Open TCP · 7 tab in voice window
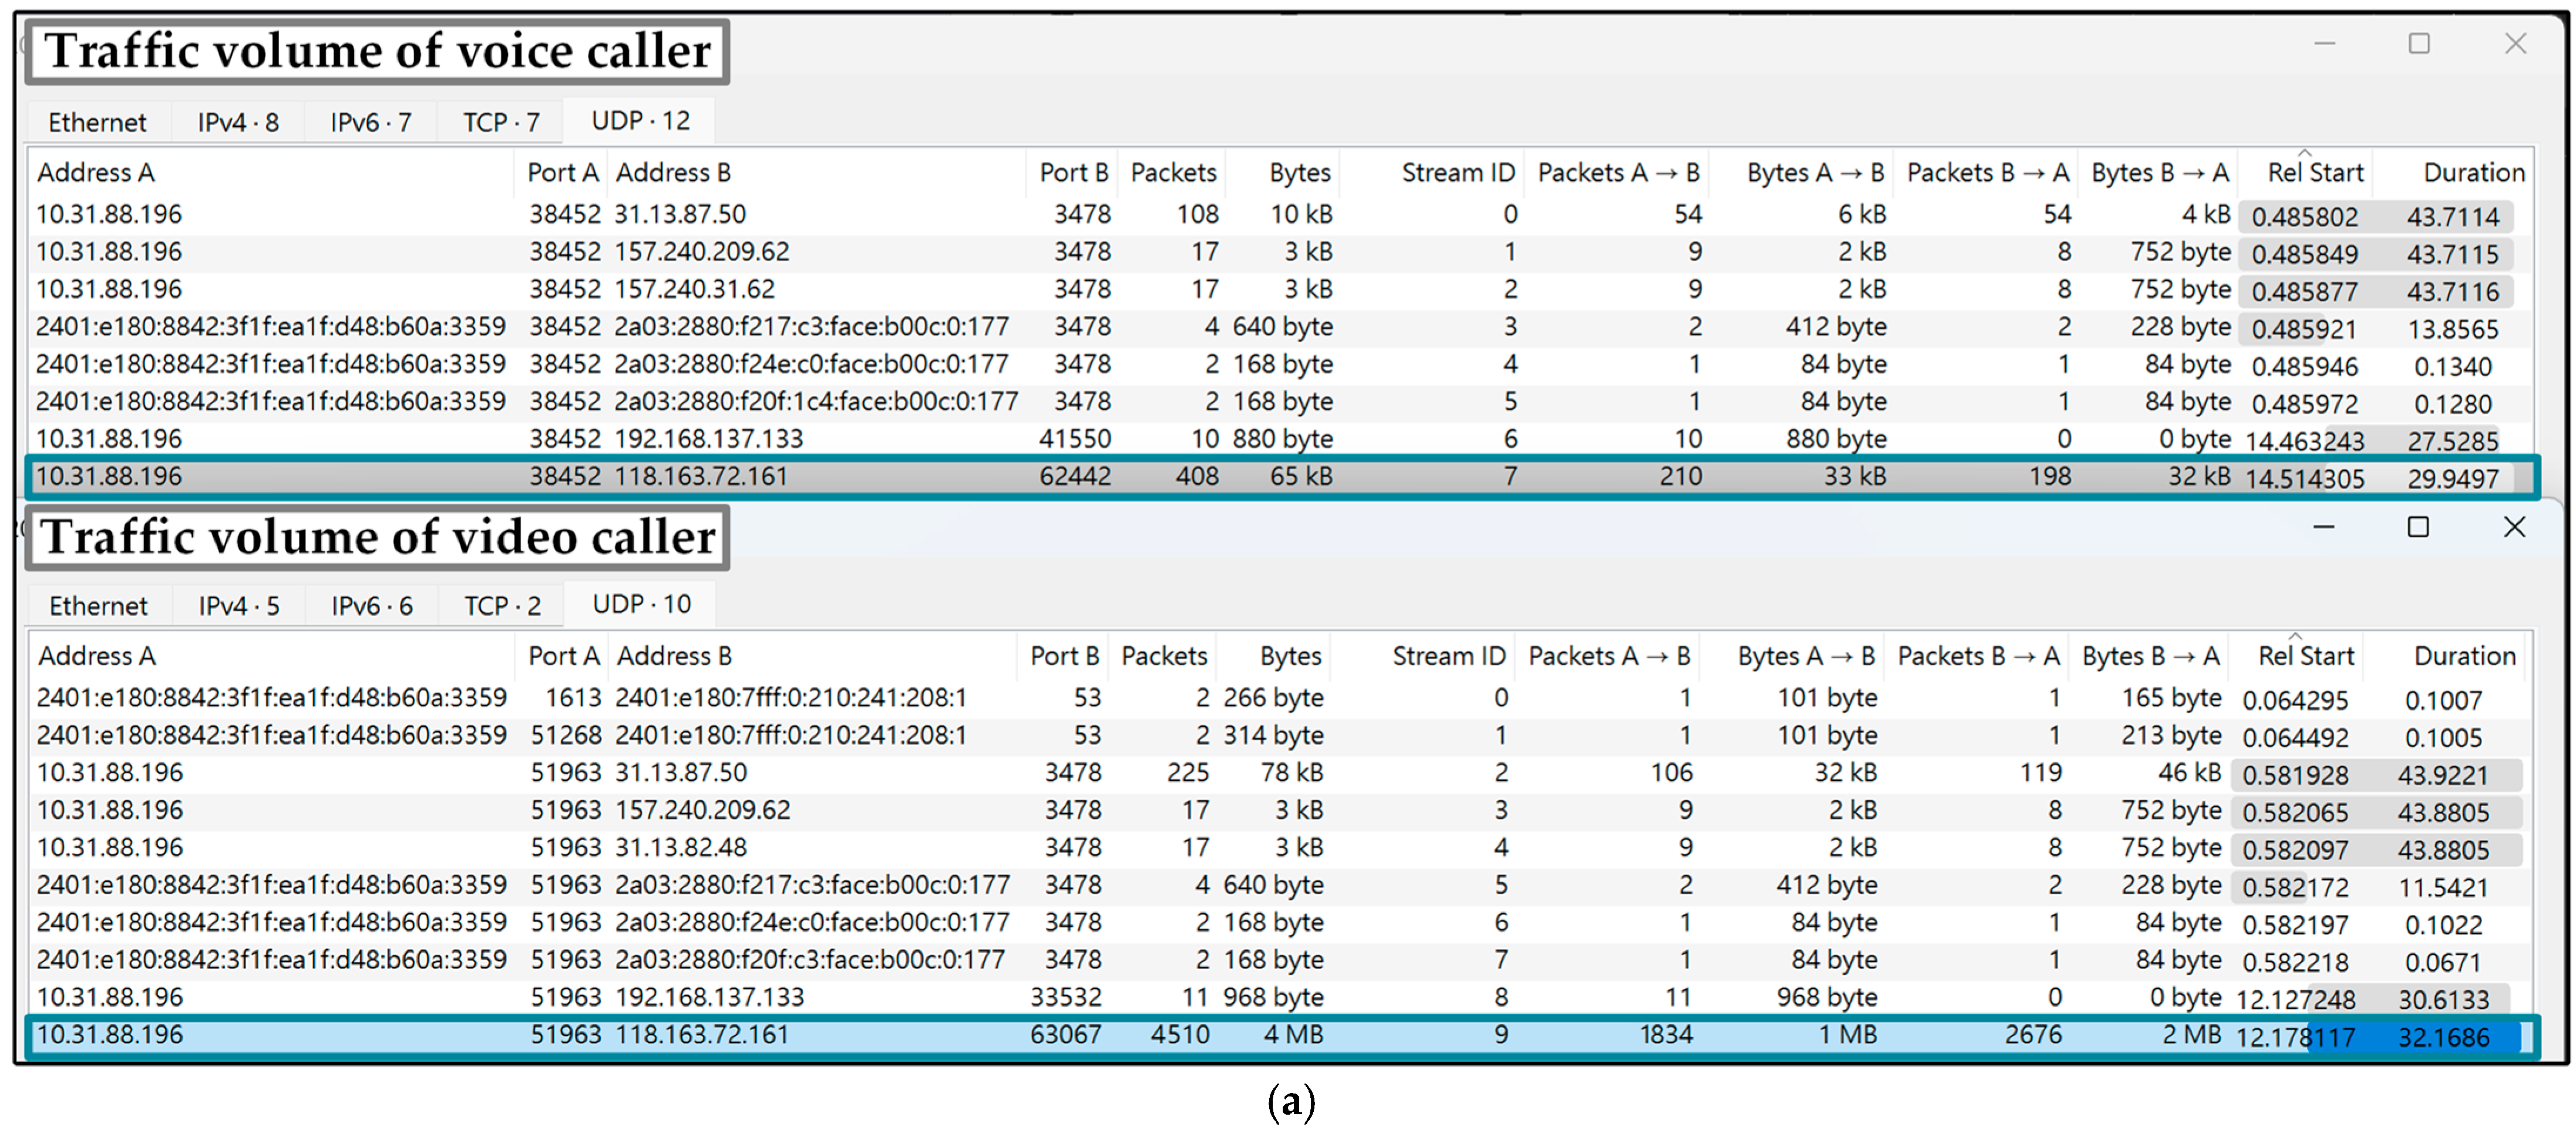The width and height of the screenshot is (2576, 1127). click(500, 122)
